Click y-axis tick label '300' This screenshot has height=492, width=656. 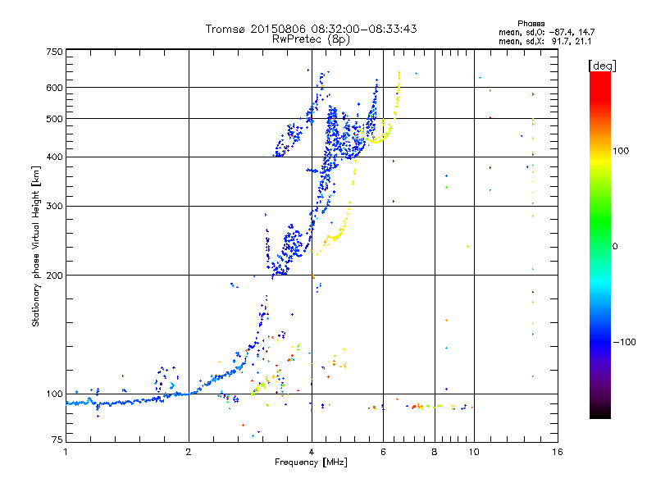(54, 206)
